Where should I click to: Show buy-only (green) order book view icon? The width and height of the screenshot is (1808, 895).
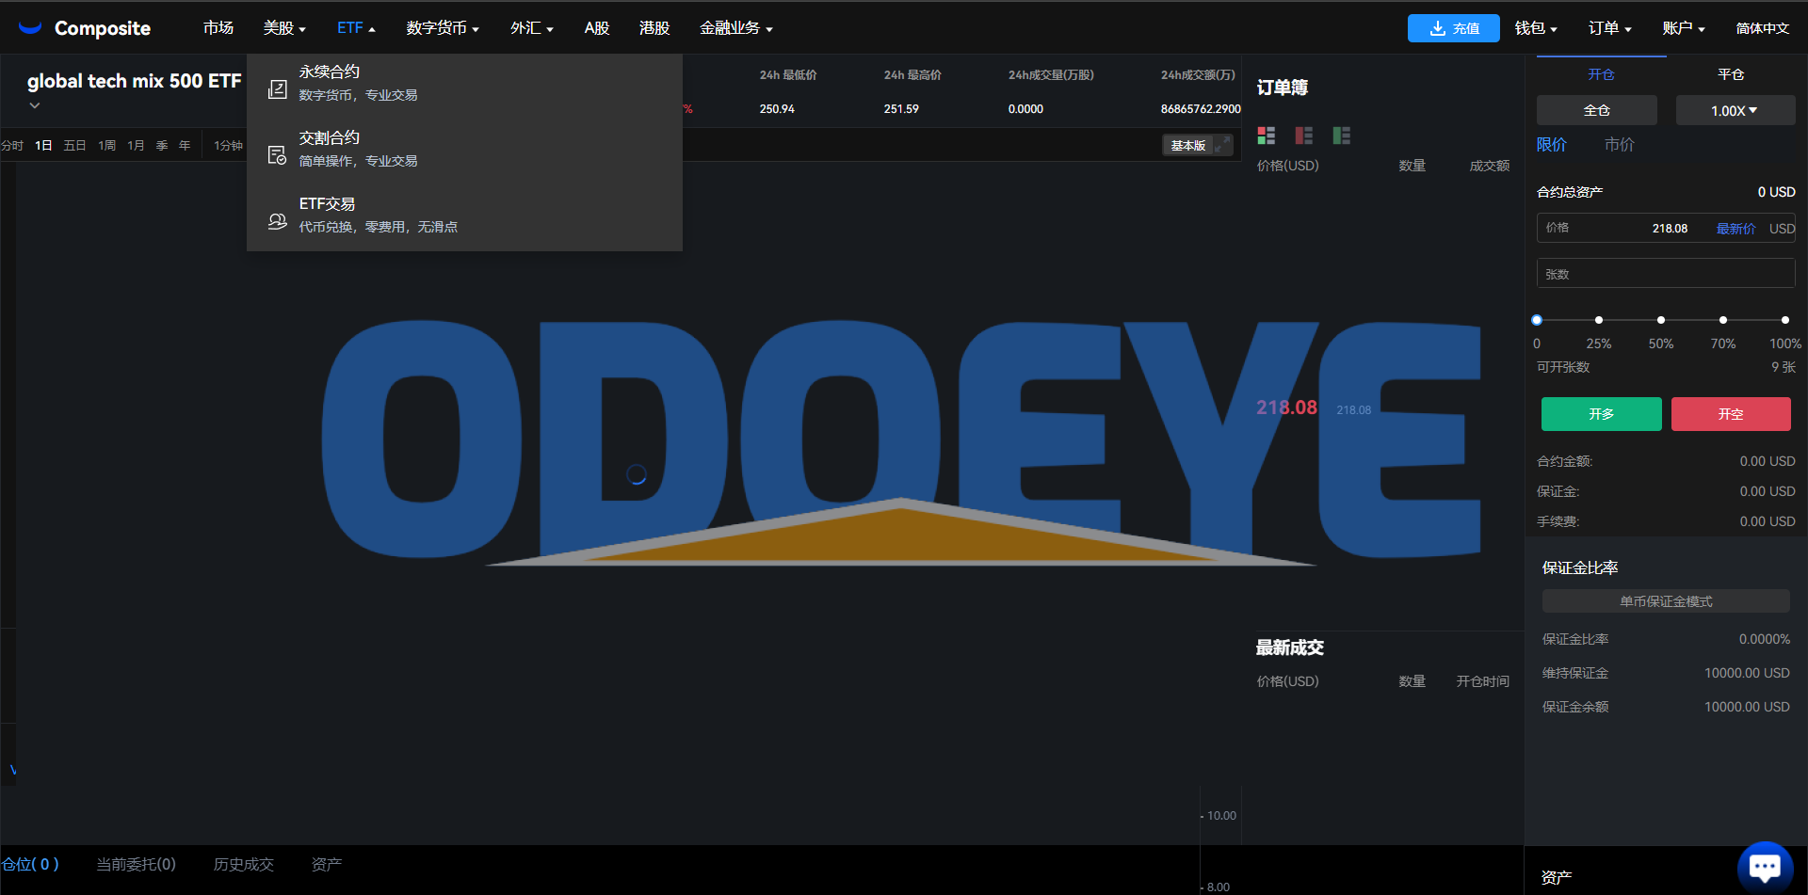(x=1342, y=136)
